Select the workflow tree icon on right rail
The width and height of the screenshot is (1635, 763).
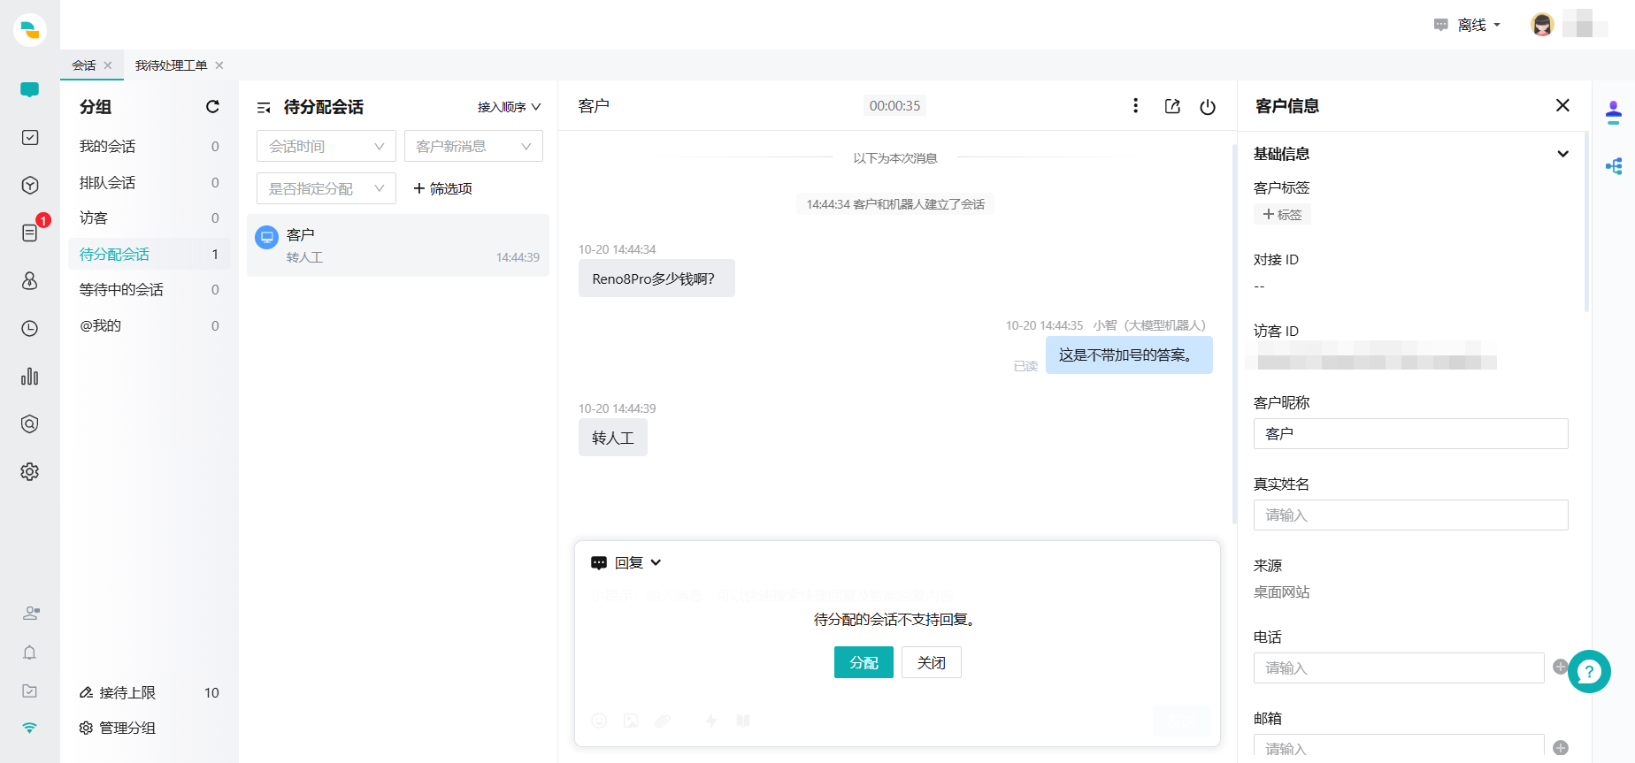point(1614,166)
